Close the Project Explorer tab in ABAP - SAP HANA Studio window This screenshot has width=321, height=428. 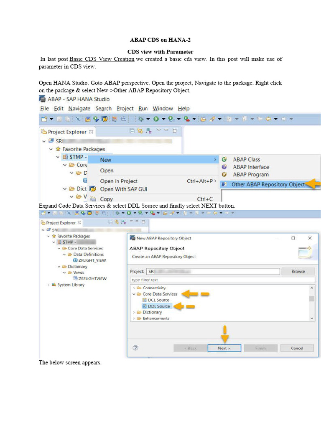[x=91, y=132]
